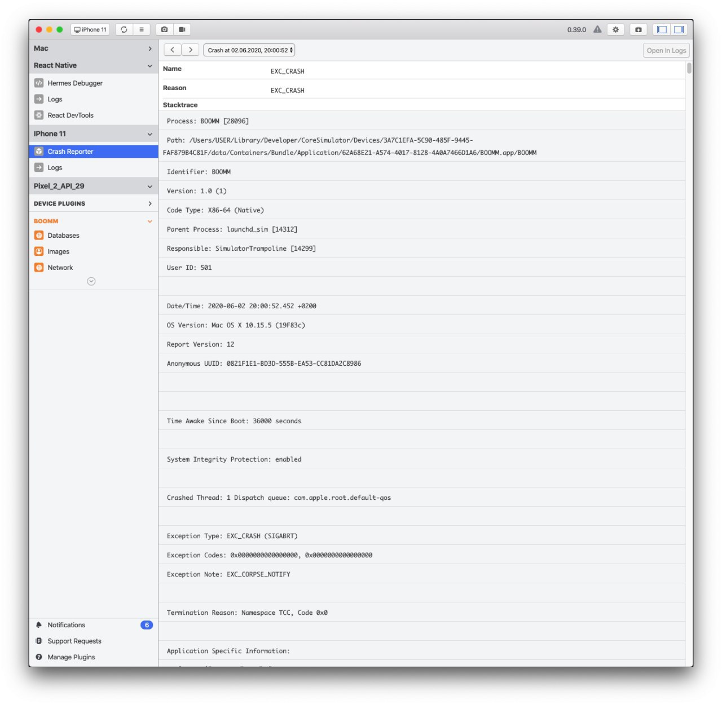Click Exception Type: EXC_CRASH (SIGABRT) line
Image resolution: width=722 pixels, height=705 pixels.
422,536
